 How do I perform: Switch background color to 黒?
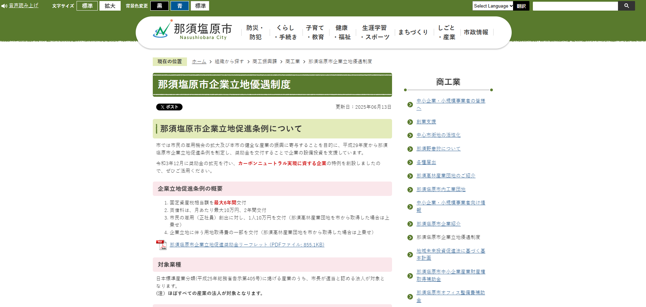click(x=160, y=6)
